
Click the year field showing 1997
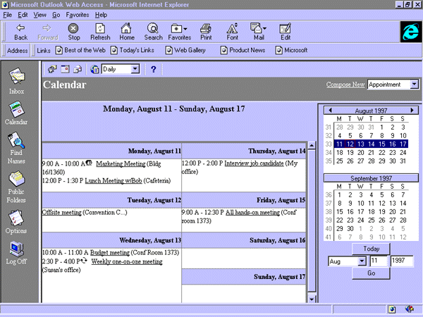[x=403, y=261]
